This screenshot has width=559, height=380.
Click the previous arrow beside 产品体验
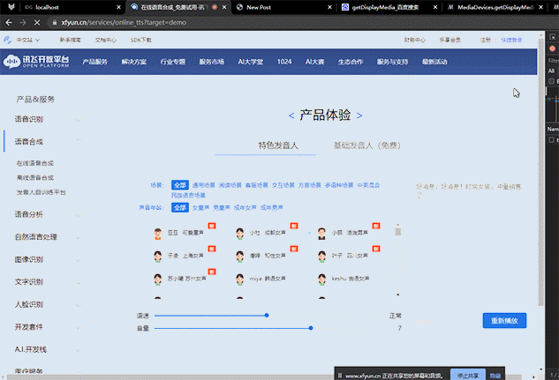(291, 115)
